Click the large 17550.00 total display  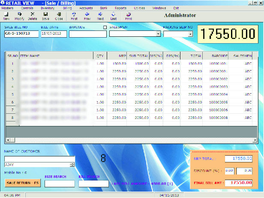(x=228, y=34)
